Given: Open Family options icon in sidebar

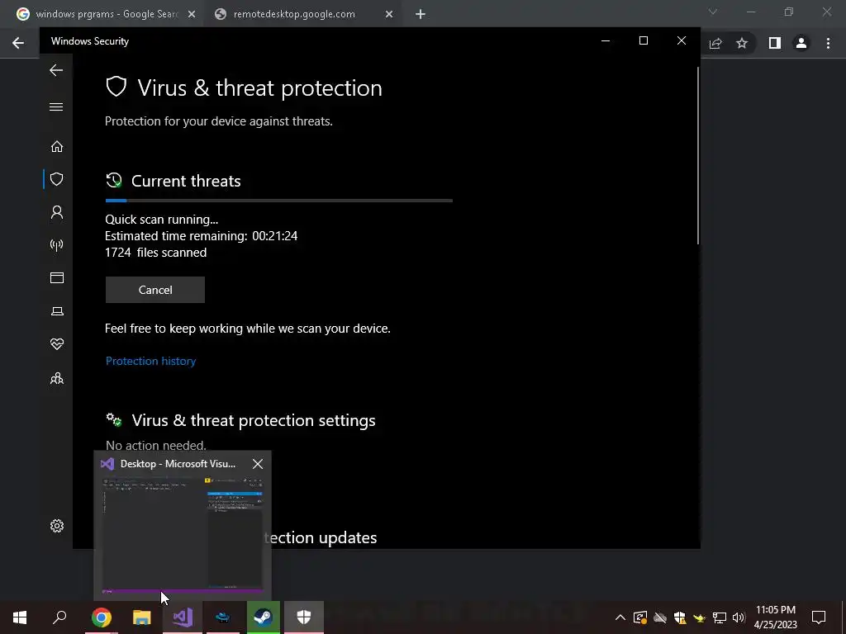Looking at the screenshot, I should tap(57, 378).
